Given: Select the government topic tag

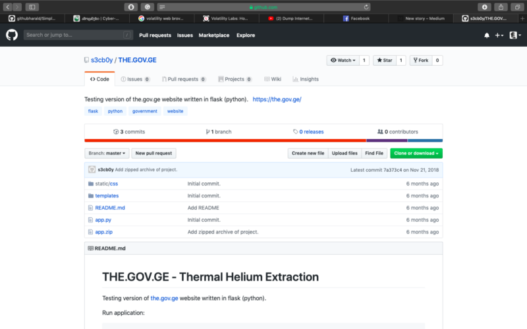Looking at the screenshot, I should (x=144, y=111).
